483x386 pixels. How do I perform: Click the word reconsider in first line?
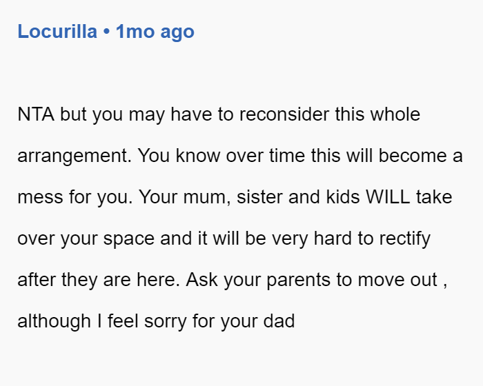coord(284,114)
